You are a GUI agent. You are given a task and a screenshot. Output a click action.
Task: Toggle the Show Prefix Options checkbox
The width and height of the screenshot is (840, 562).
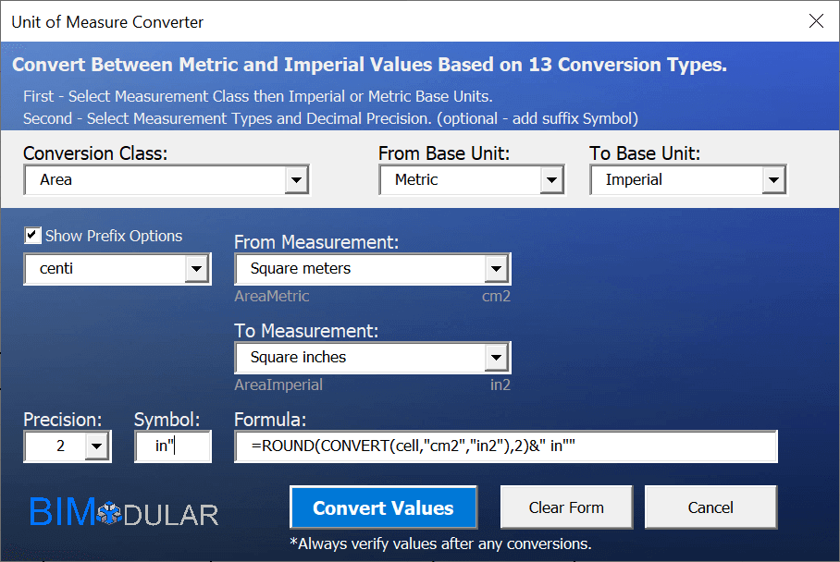(33, 236)
